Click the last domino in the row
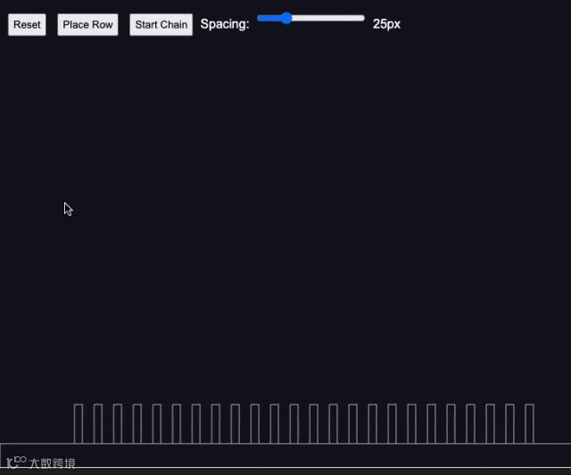Screen dimensions: 571x475 pos(529,423)
